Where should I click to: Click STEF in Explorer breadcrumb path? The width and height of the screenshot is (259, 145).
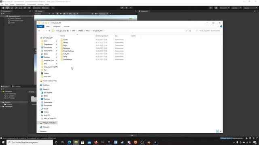pyautogui.click(x=74, y=31)
